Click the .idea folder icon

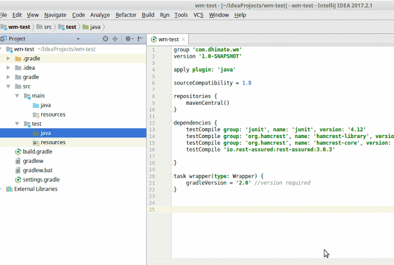pos(18,68)
